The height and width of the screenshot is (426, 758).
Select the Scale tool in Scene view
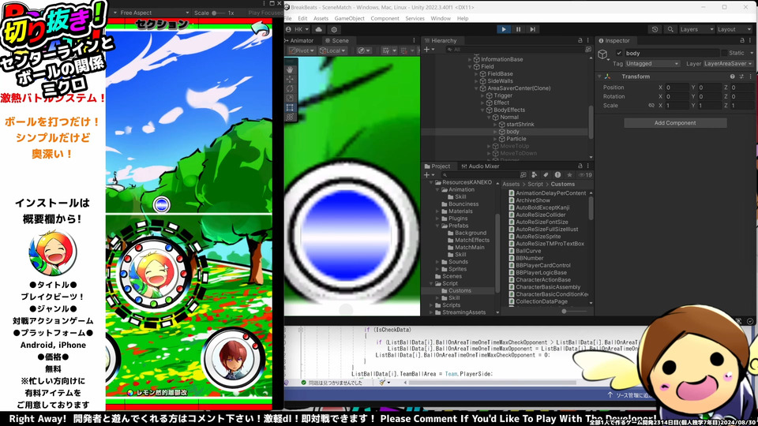click(x=290, y=98)
